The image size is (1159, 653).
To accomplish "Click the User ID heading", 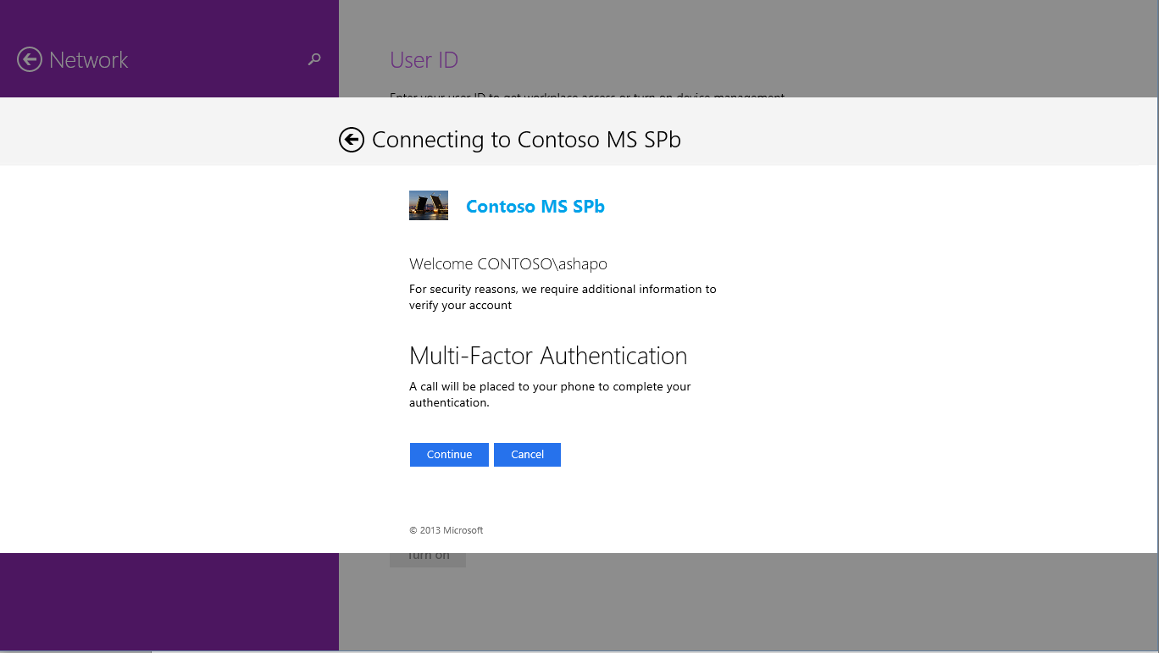I will (x=424, y=60).
